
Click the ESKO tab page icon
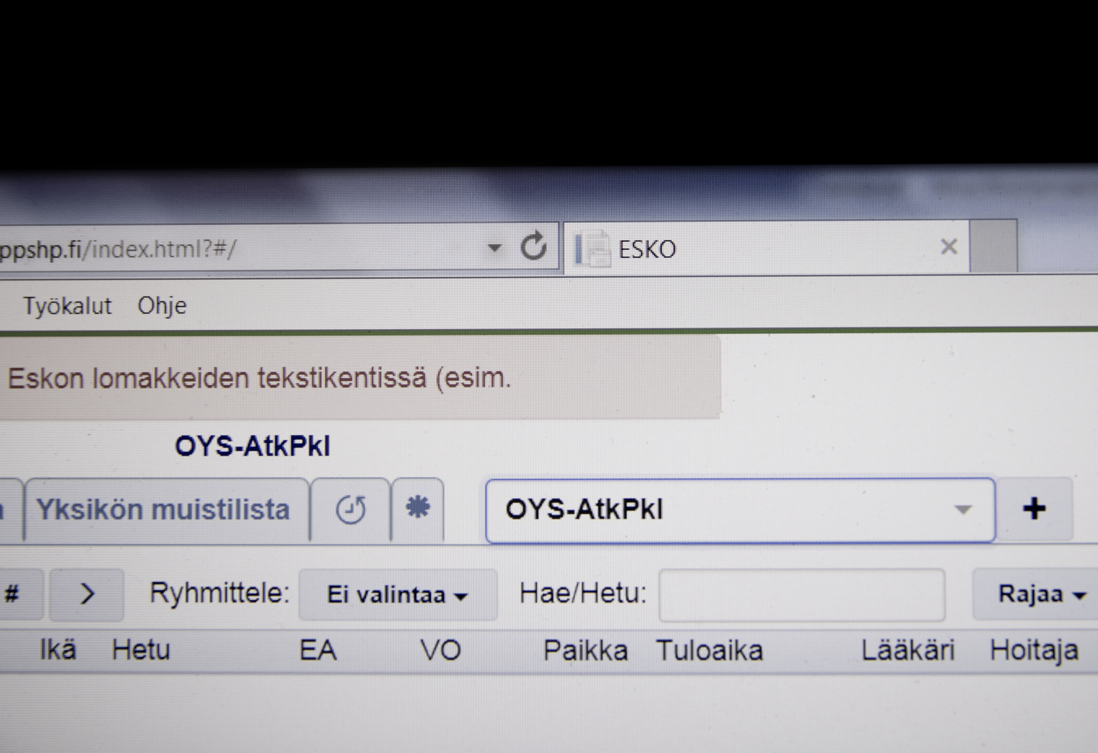(x=592, y=249)
